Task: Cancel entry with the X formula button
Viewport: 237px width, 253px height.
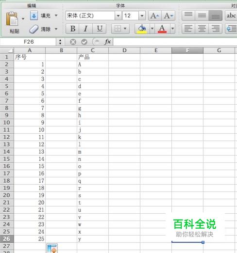Action: 73,42
